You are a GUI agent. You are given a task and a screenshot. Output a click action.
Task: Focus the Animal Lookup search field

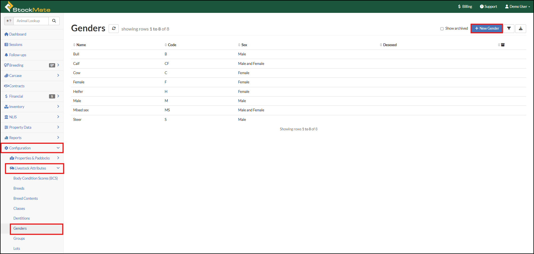click(31, 21)
